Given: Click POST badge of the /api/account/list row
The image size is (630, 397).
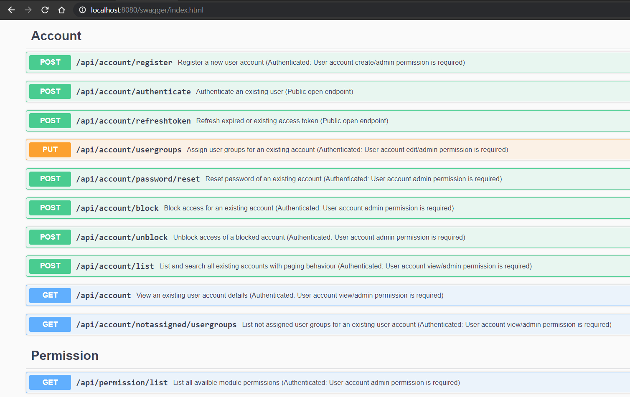Looking at the screenshot, I should [50, 266].
